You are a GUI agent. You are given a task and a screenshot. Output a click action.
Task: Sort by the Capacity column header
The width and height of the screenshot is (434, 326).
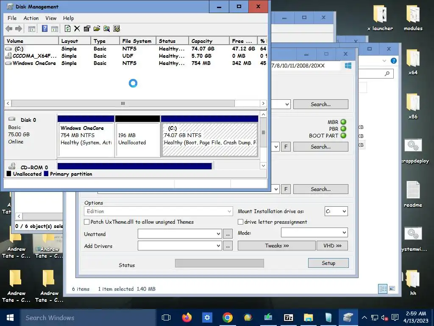click(209, 41)
